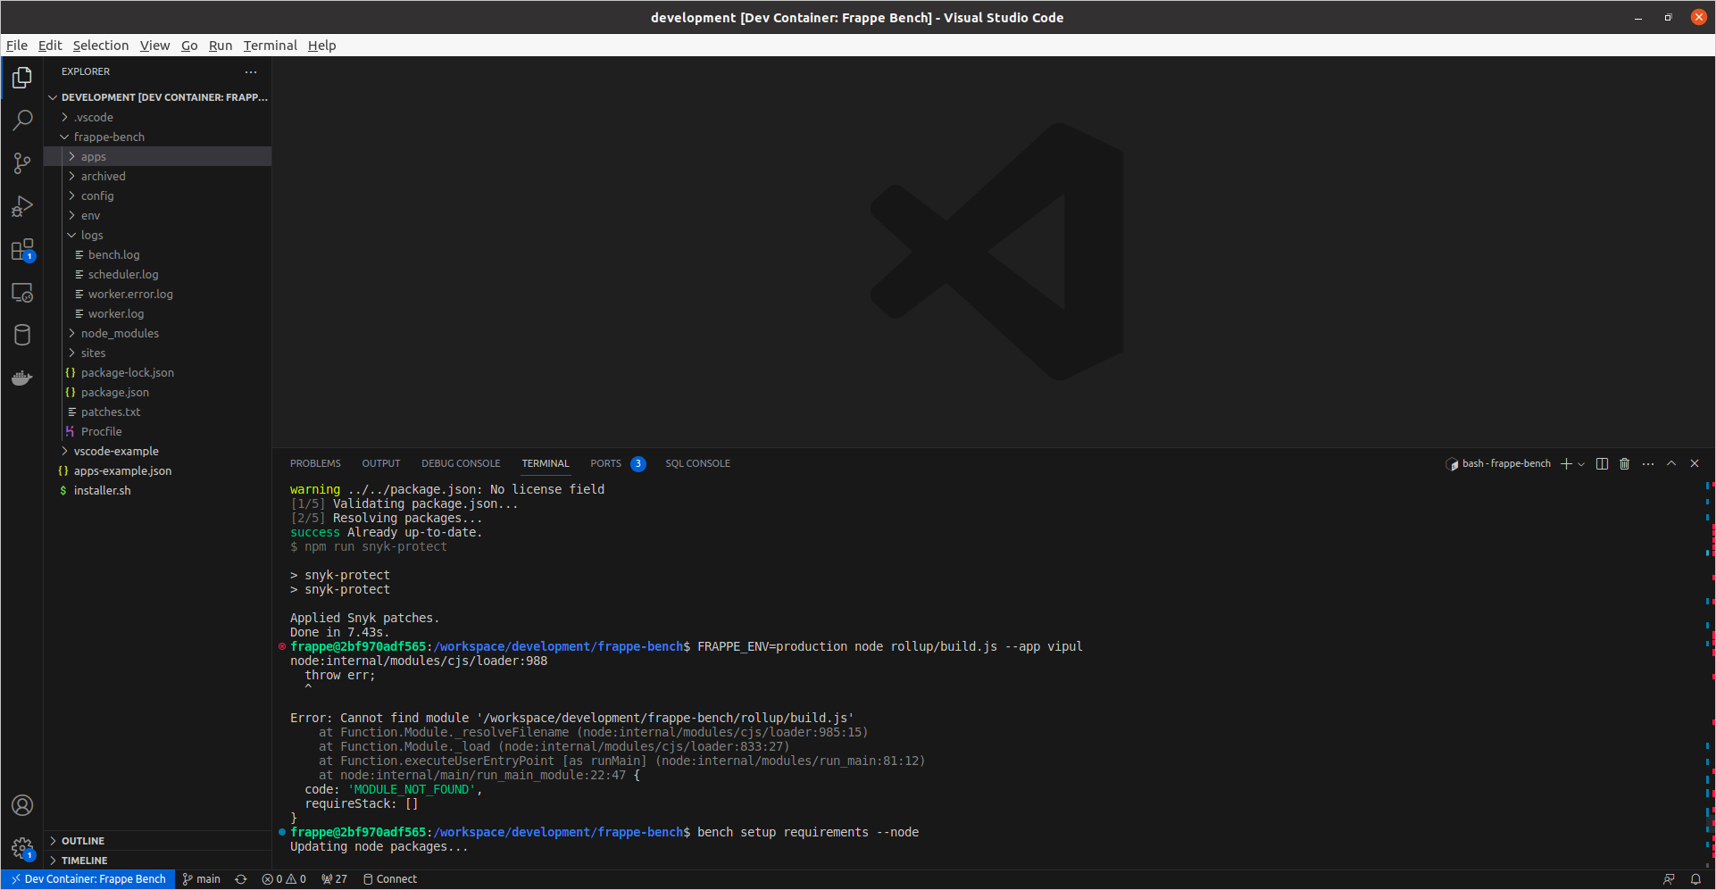Open the File menu
This screenshot has width=1716, height=890.
point(17,46)
